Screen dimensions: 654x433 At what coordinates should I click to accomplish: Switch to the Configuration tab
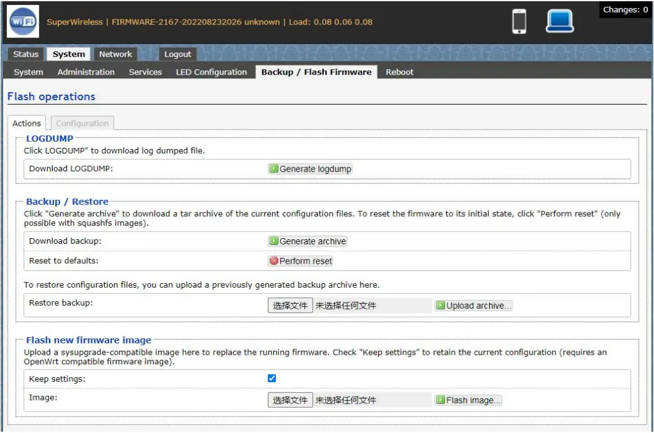pos(82,123)
